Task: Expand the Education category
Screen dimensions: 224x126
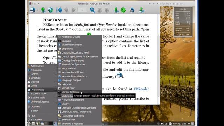Action: pos(42,70)
